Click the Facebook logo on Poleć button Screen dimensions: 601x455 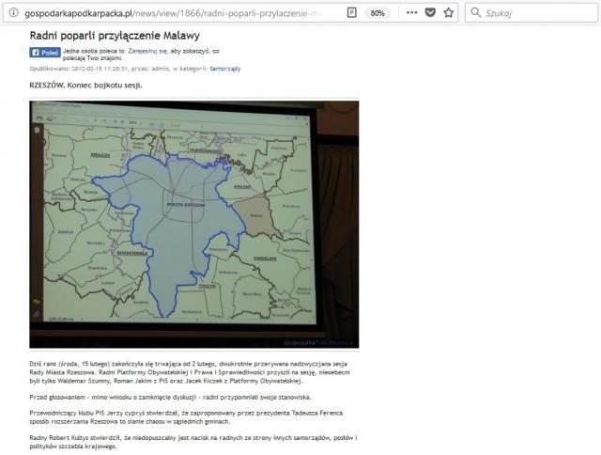coord(35,53)
